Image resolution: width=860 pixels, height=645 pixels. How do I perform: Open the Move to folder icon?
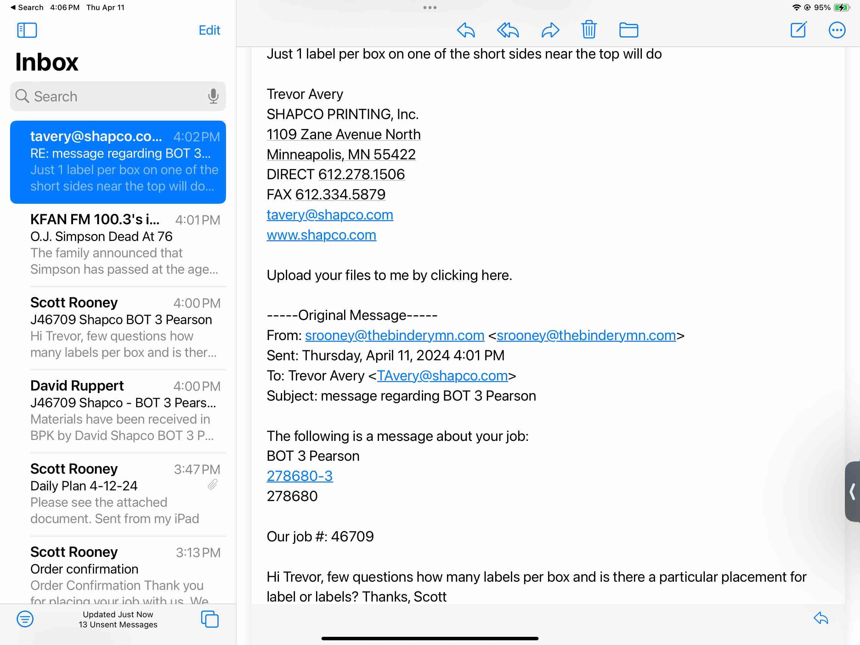(x=628, y=30)
